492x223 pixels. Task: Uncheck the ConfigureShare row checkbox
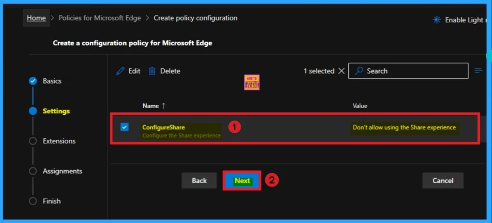(x=124, y=127)
